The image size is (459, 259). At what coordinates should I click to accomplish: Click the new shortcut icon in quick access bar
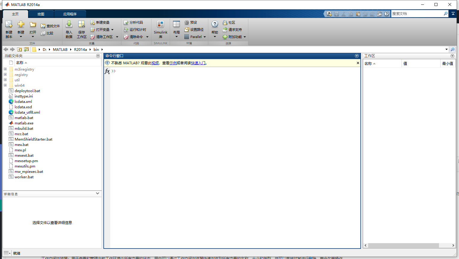click(329, 14)
